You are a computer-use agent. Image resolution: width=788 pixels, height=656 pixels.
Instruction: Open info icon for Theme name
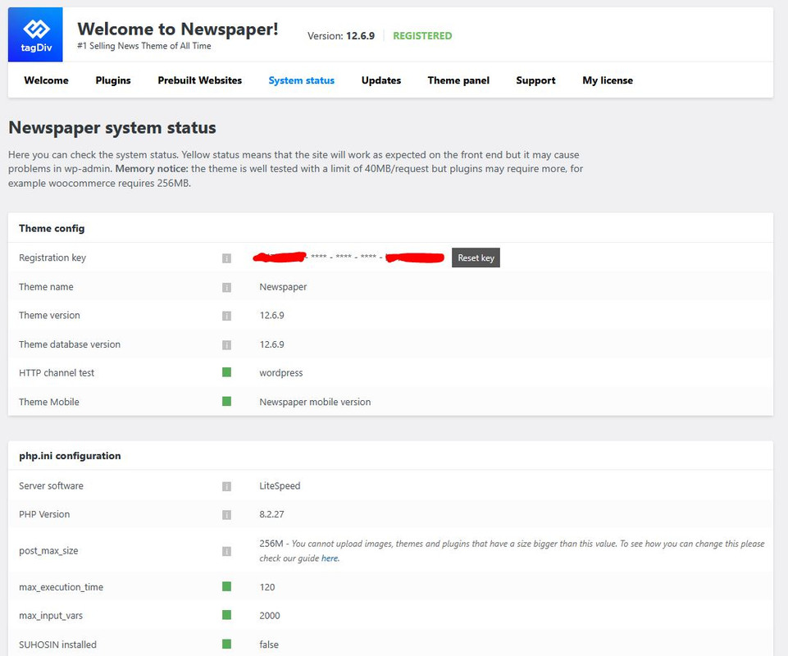pos(226,288)
